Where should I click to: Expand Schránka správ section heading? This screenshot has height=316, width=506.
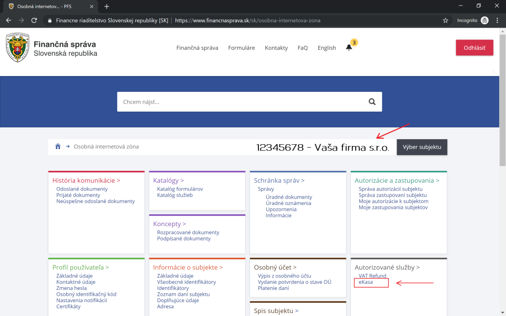click(x=279, y=181)
